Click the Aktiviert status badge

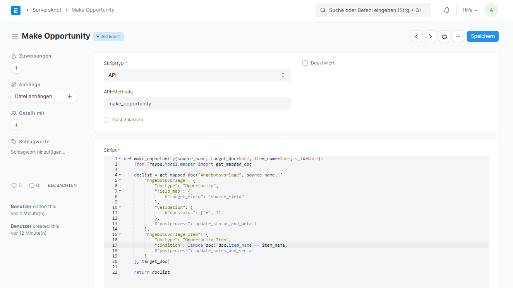tap(108, 37)
